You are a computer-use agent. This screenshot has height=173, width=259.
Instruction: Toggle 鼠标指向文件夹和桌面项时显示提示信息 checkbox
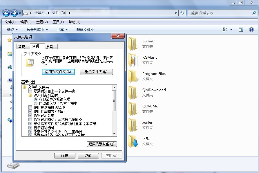(30, 124)
